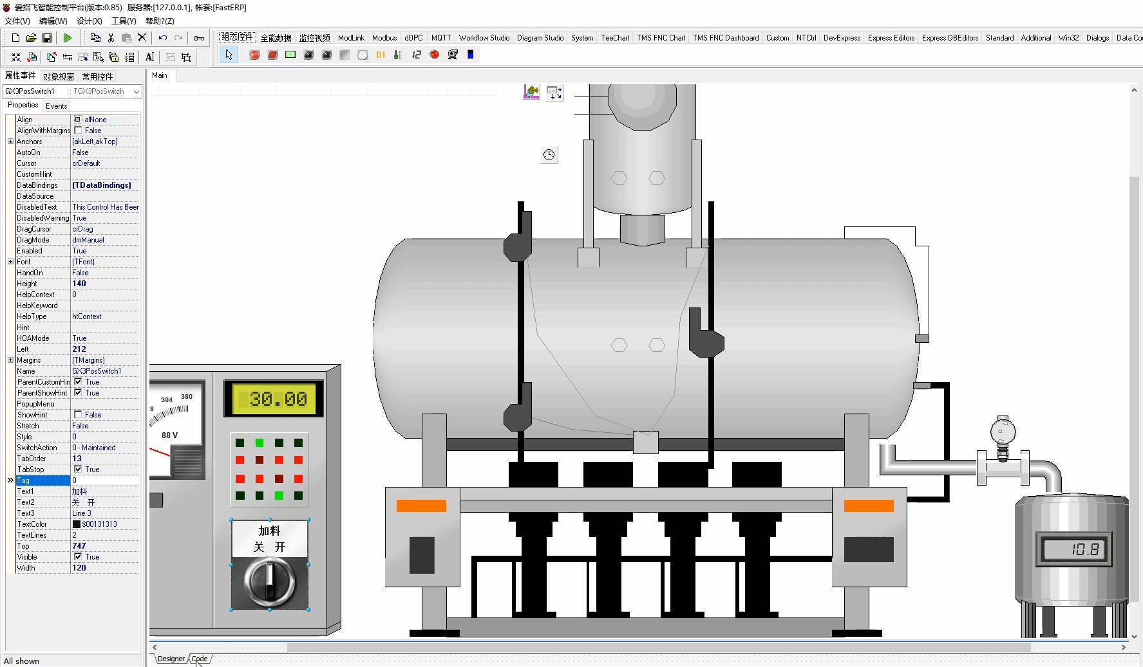The height and width of the screenshot is (667, 1143).
Task: Open file using folder toolbar icon
Action: pos(31,38)
